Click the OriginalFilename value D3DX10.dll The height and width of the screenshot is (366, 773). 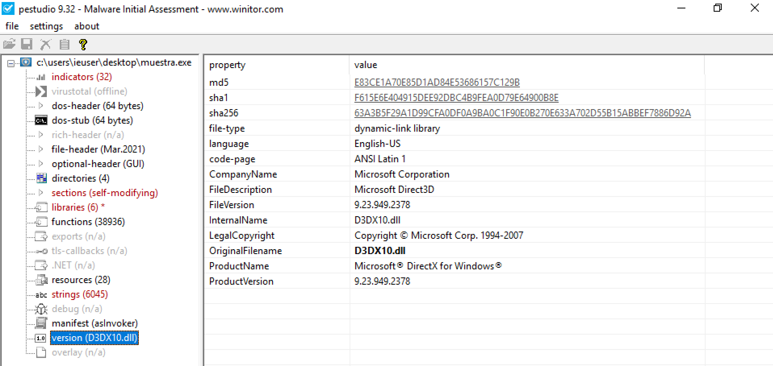[x=379, y=251]
